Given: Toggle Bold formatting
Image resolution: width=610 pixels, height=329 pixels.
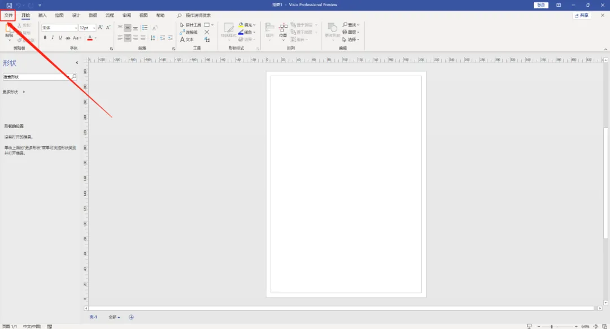Looking at the screenshot, I should pyautogui.click(x=45, y=38).
